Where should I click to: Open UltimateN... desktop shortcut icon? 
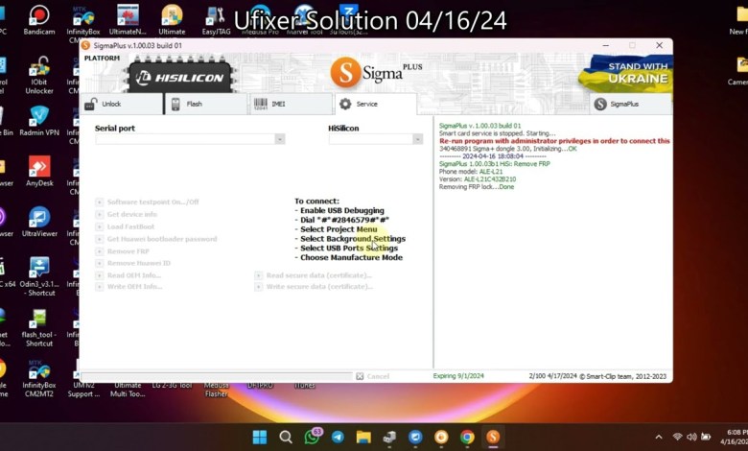(x=128, y=20)
